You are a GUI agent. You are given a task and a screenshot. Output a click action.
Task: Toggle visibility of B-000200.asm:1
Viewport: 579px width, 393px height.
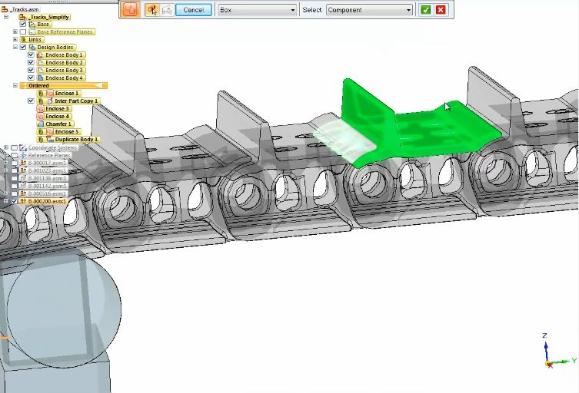14,201
